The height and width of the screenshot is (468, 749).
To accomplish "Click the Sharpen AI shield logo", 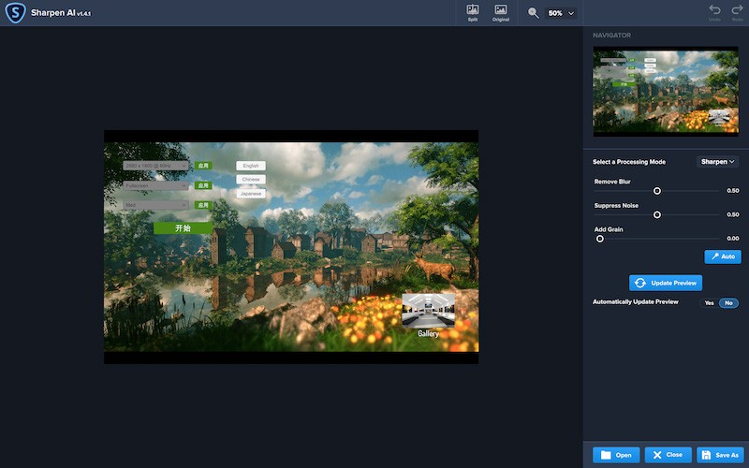I will 15,13.
